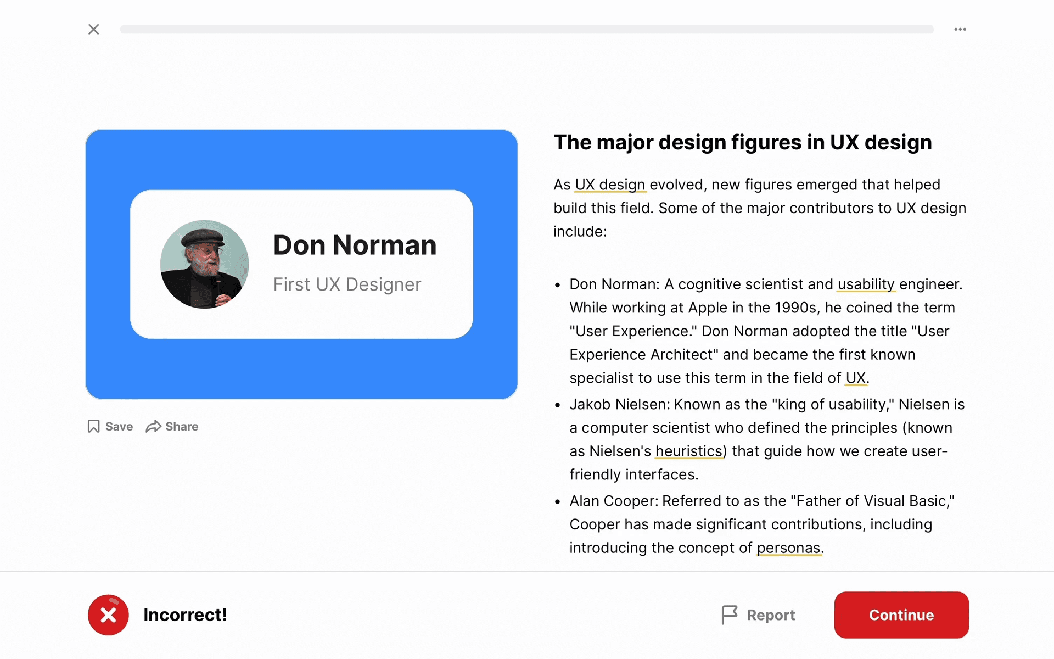The height and width of the screenshot is (659, 1054).
Task: Open the underlined 'UX' link ending Norman's paragraph
Action: coord(855,378)
